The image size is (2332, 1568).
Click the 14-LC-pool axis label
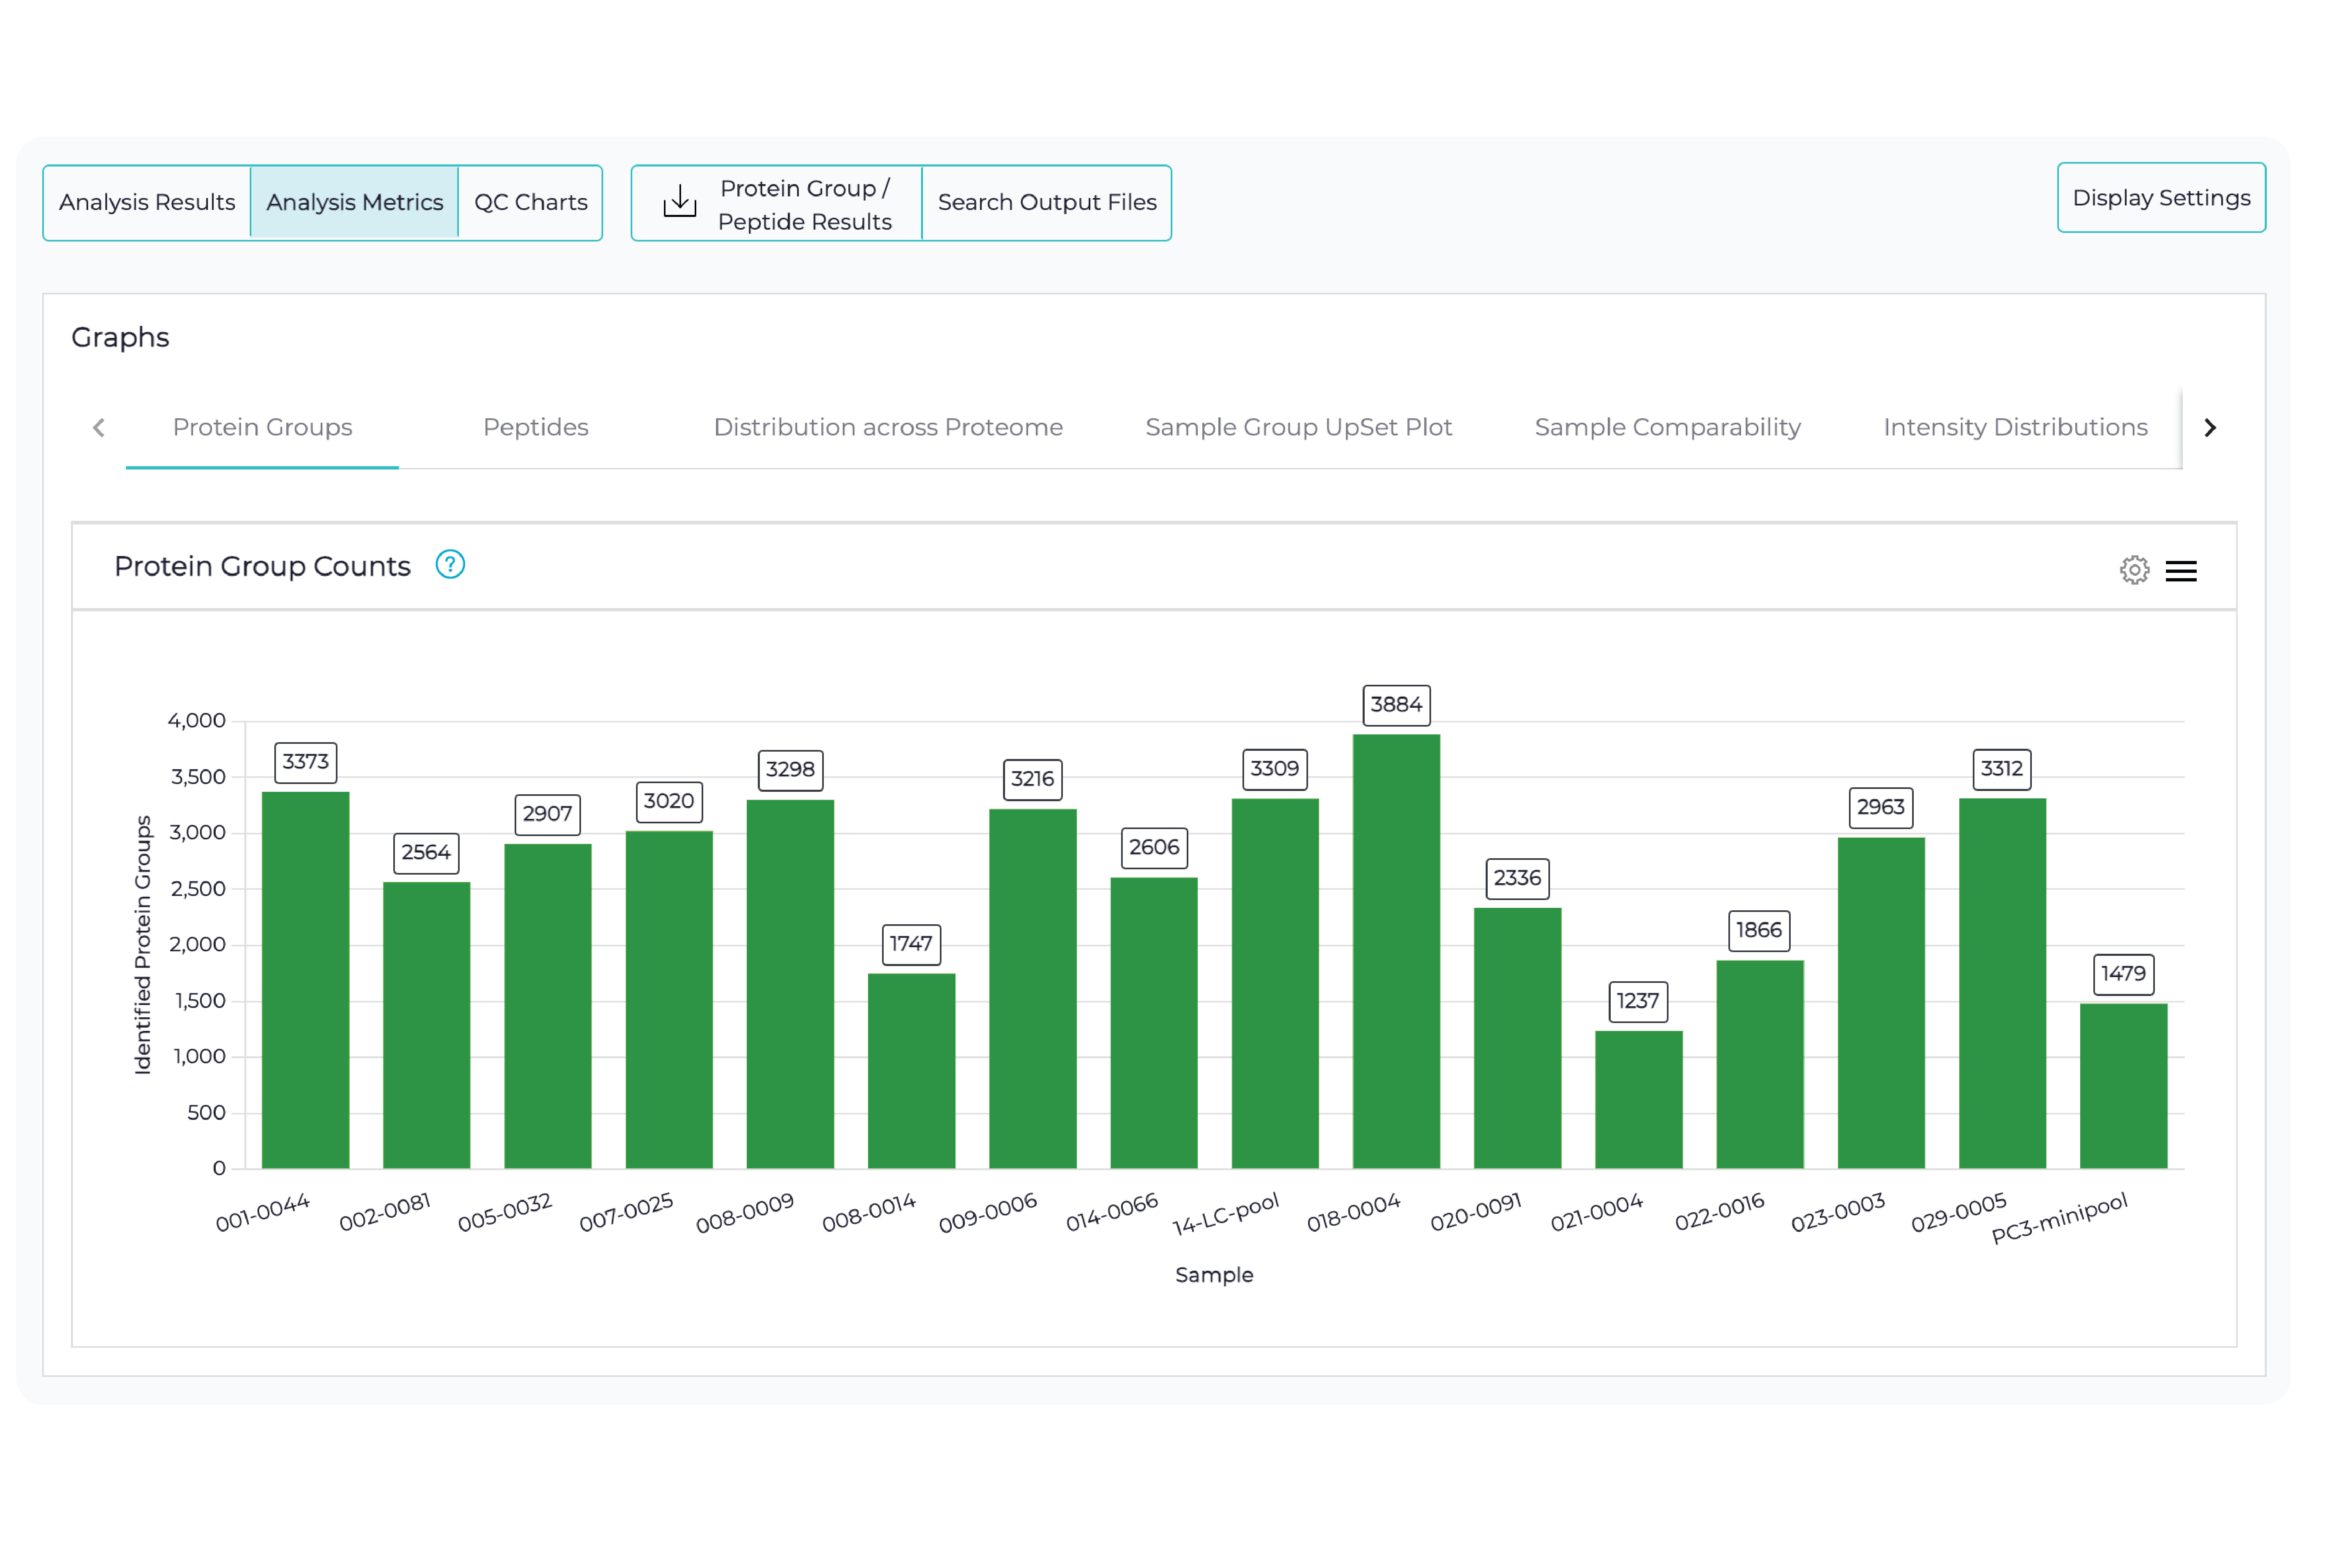tap(1226, 1214)
